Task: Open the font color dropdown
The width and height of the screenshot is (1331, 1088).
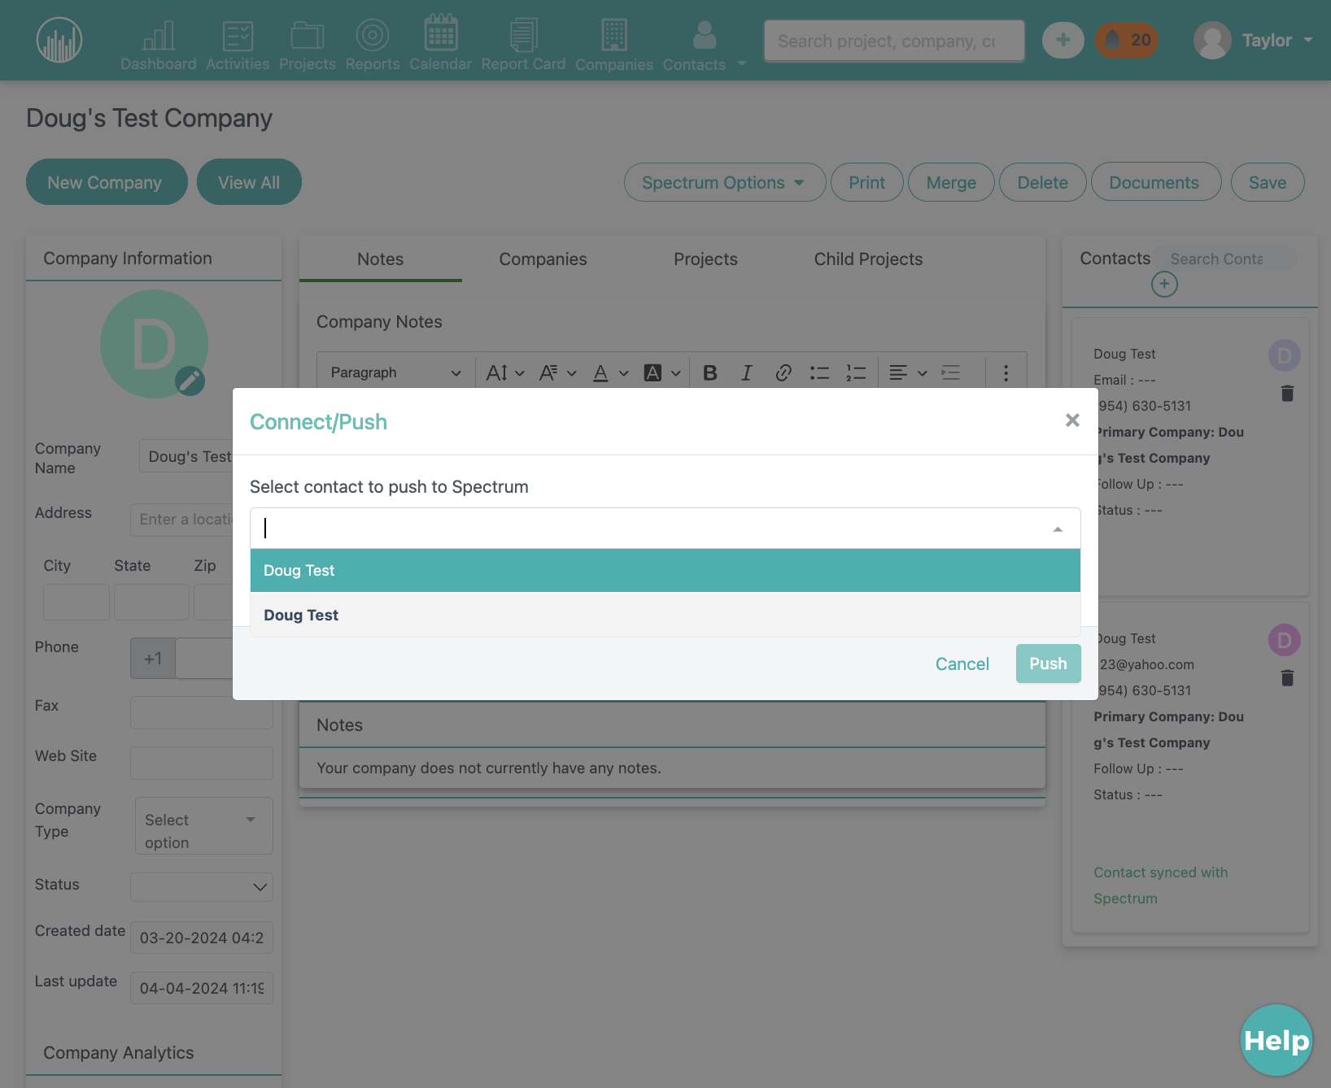Action: coord(610,372)
